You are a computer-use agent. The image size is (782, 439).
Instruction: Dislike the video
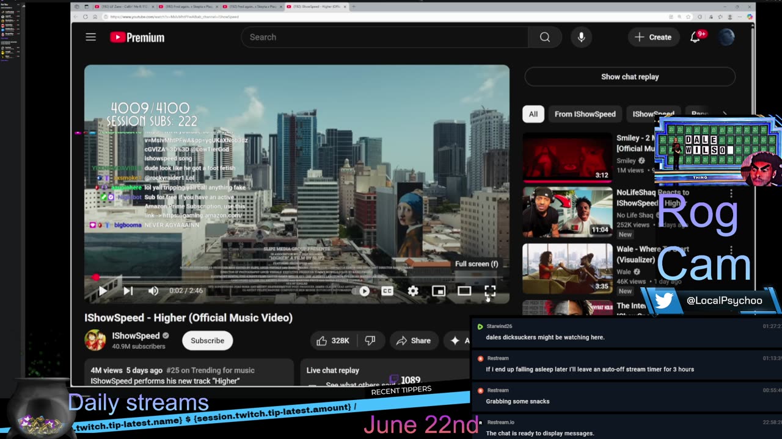tap(370, 341)
